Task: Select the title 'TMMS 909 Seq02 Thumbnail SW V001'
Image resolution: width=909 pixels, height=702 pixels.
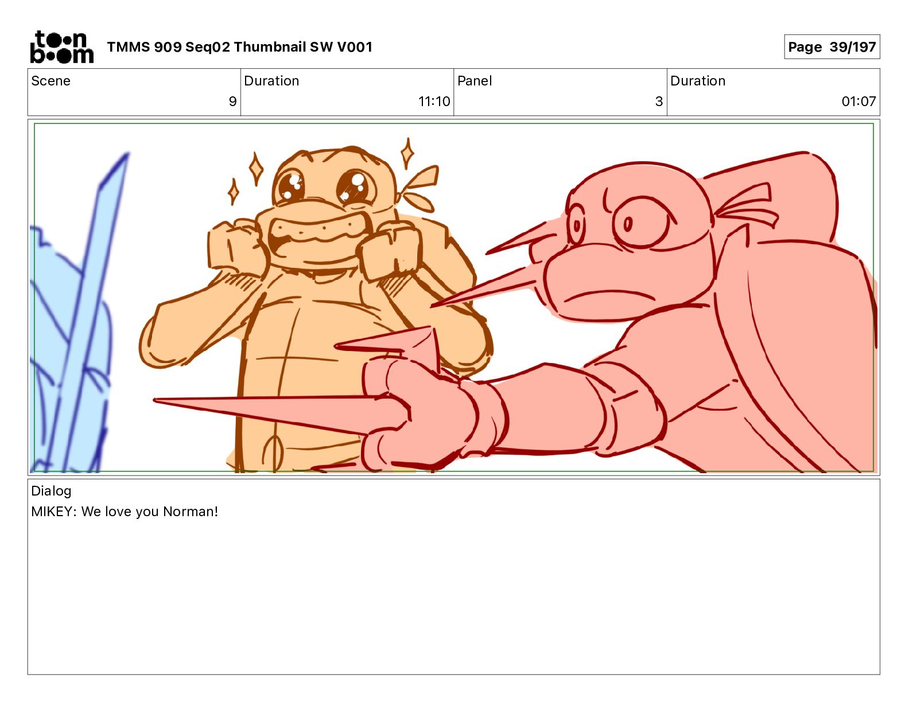Action: [x=239, y=47]
